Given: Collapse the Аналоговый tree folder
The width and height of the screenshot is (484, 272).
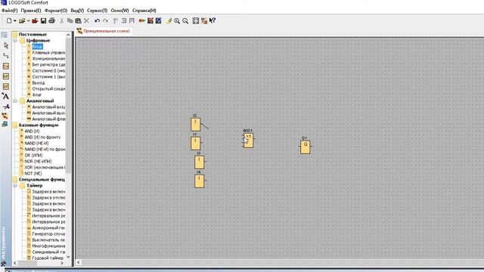Looking at the screenshot, I should tap(15, 100).
